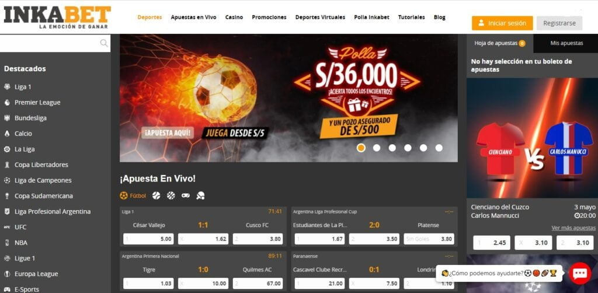Select the table tennis sport icon
The image size is (598, 293).
pyautogui.click(x=201, y=196)
